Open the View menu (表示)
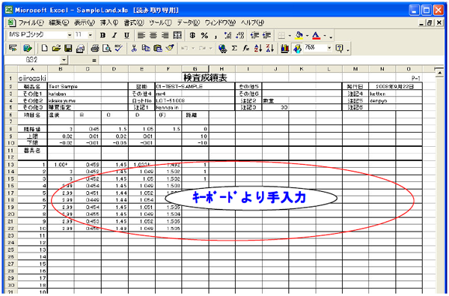The width and height of the screenshot is (449, 296). click(x=84, y=22)
